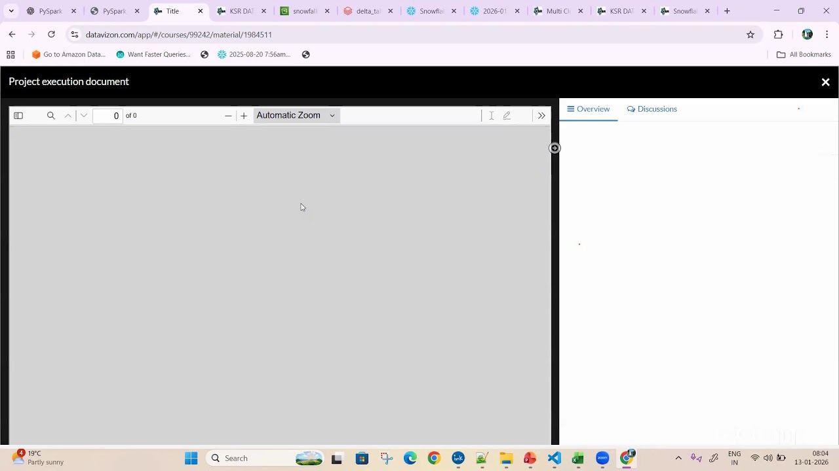Screen dimensions: 839x471
Task: Switch to the Discussions tab
Action: click(652, 109)
